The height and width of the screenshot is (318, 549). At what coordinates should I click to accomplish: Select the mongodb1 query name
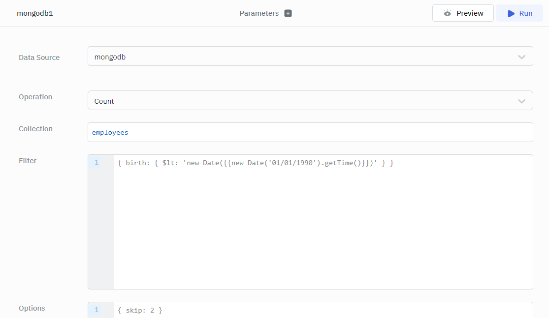pyautogui.click(x=35, y=13)
